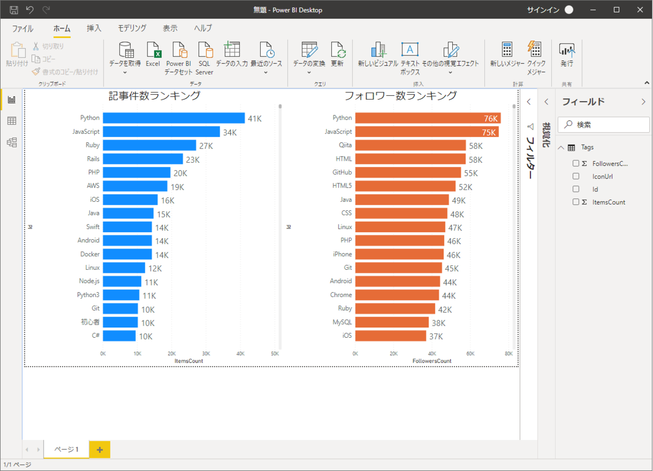
Task: Click 最近のソース recent sources icon
Action: pyautogui.click(x=266, y=50)
